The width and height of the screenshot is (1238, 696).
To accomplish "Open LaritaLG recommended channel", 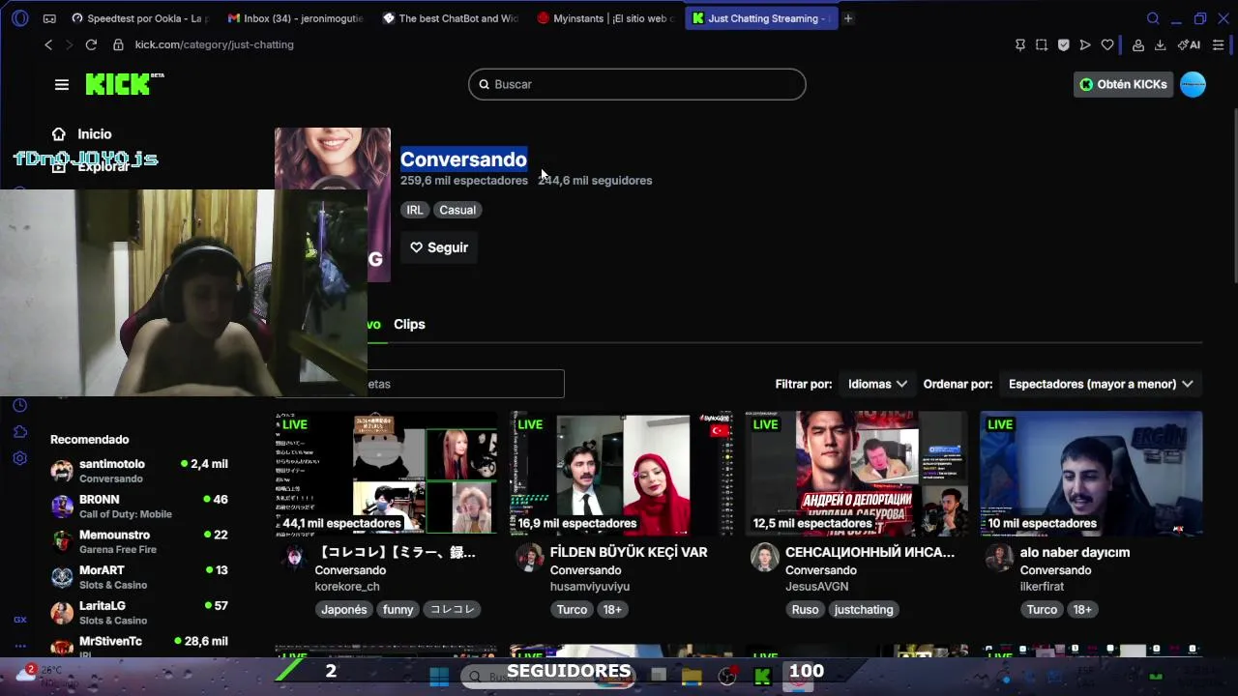I will (x=139, y=613).
